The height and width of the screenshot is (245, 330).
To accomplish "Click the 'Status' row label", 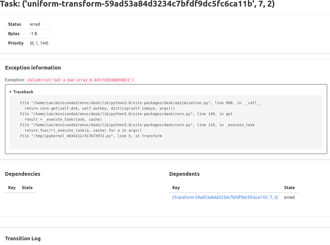I will (x=14, y=24).
